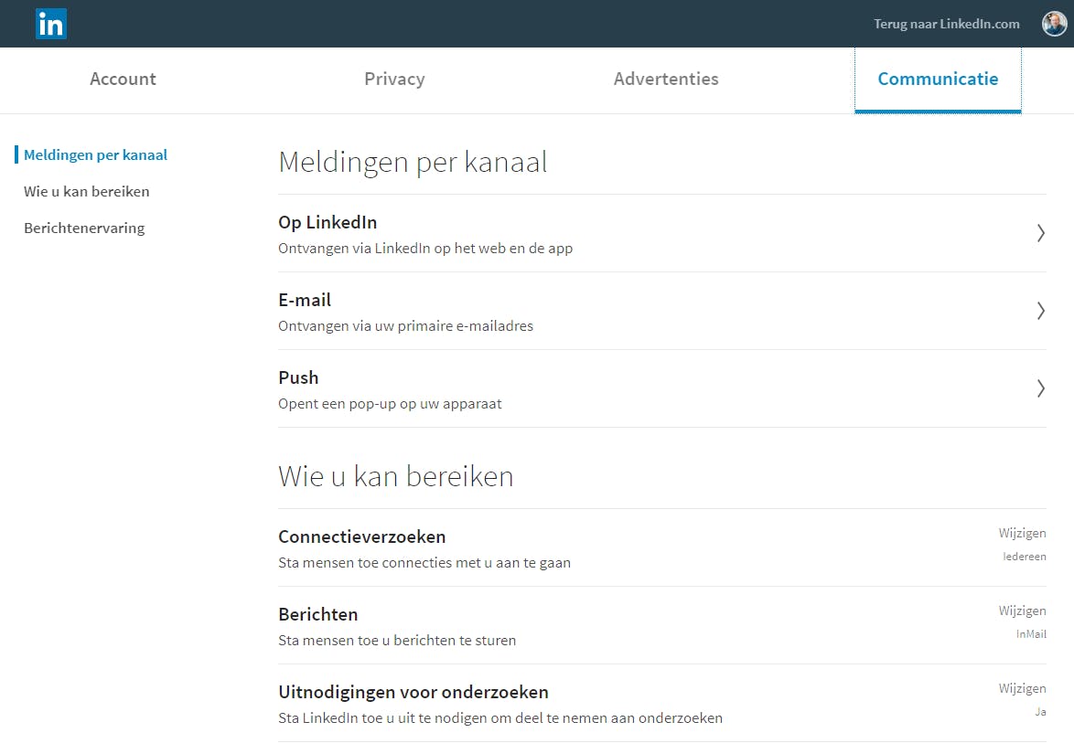Click the Iedereen value under Connectieverzoeken
1074x754 pixels.
click(1025, 556)
